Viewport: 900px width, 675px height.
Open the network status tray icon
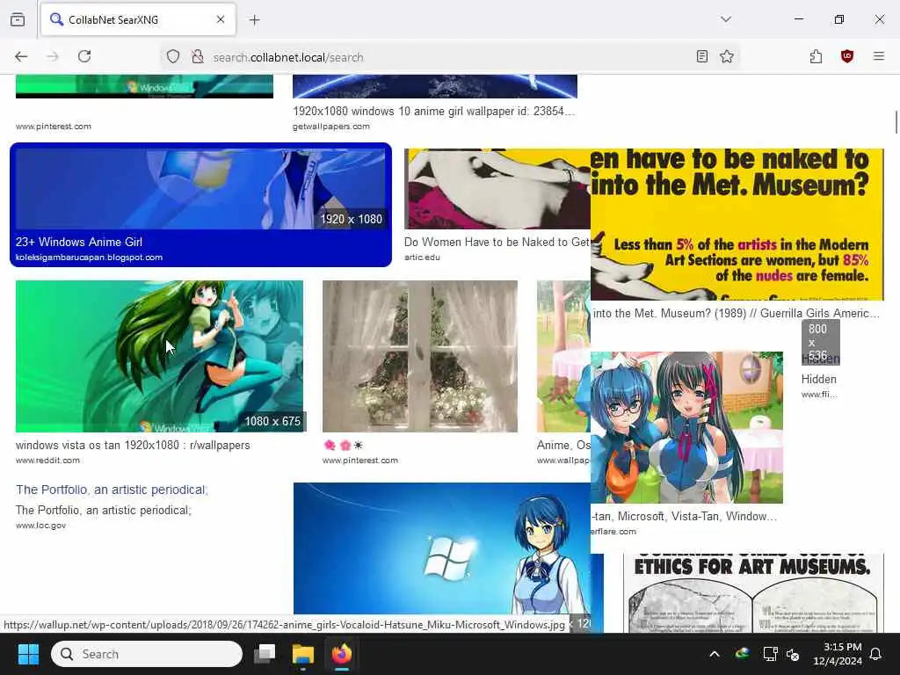[770, 654]
